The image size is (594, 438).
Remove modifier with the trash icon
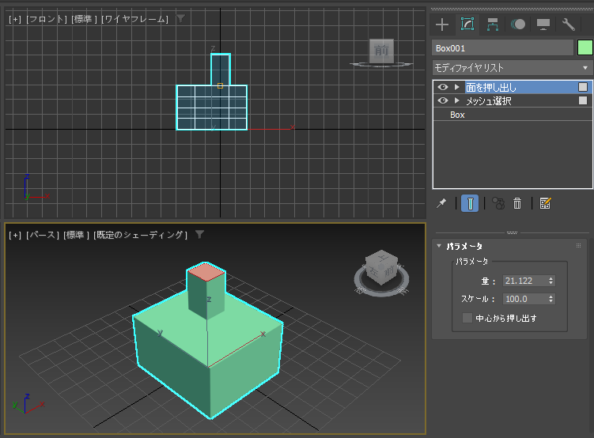pos(517,203)
